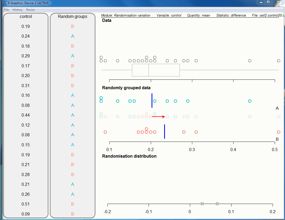Click the red difference arrow

pyautogui.click(x=158, y=117)
